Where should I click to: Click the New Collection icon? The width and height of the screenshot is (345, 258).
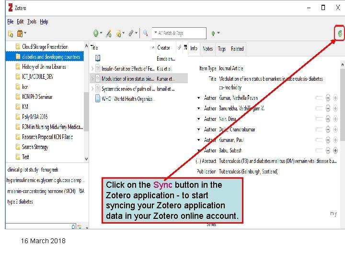coord(11,33)
